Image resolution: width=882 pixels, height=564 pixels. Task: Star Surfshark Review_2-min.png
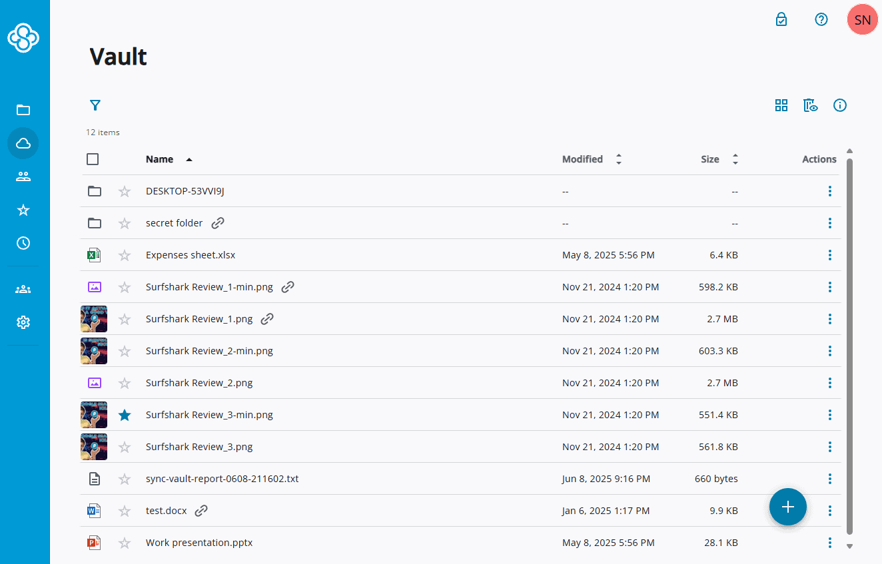pyautogui.click(x=125, y=351)
